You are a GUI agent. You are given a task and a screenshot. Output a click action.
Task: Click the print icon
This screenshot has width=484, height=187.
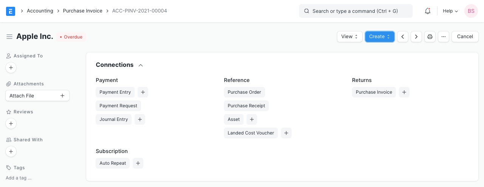(x=430, y=37)
